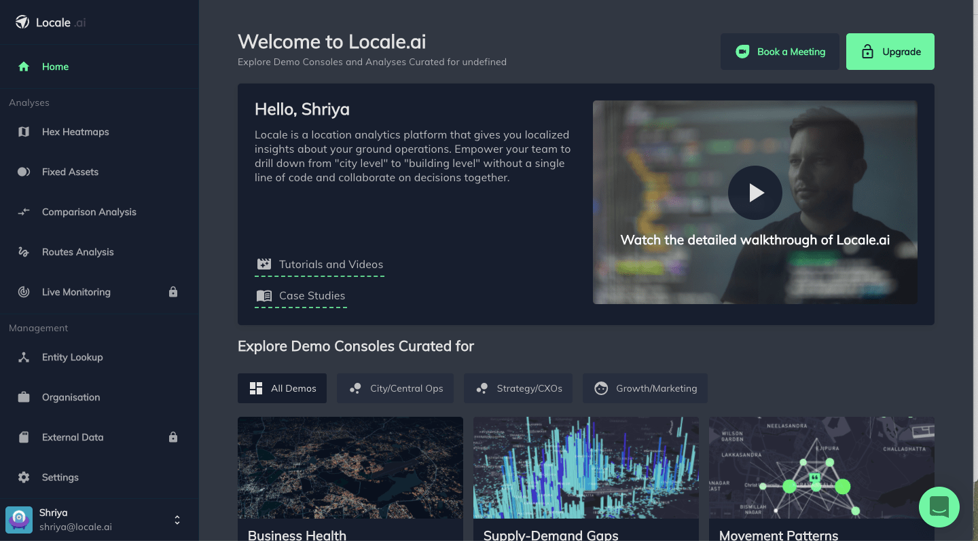Play the Locale.ai walkthrough video

tap(755, 193)
